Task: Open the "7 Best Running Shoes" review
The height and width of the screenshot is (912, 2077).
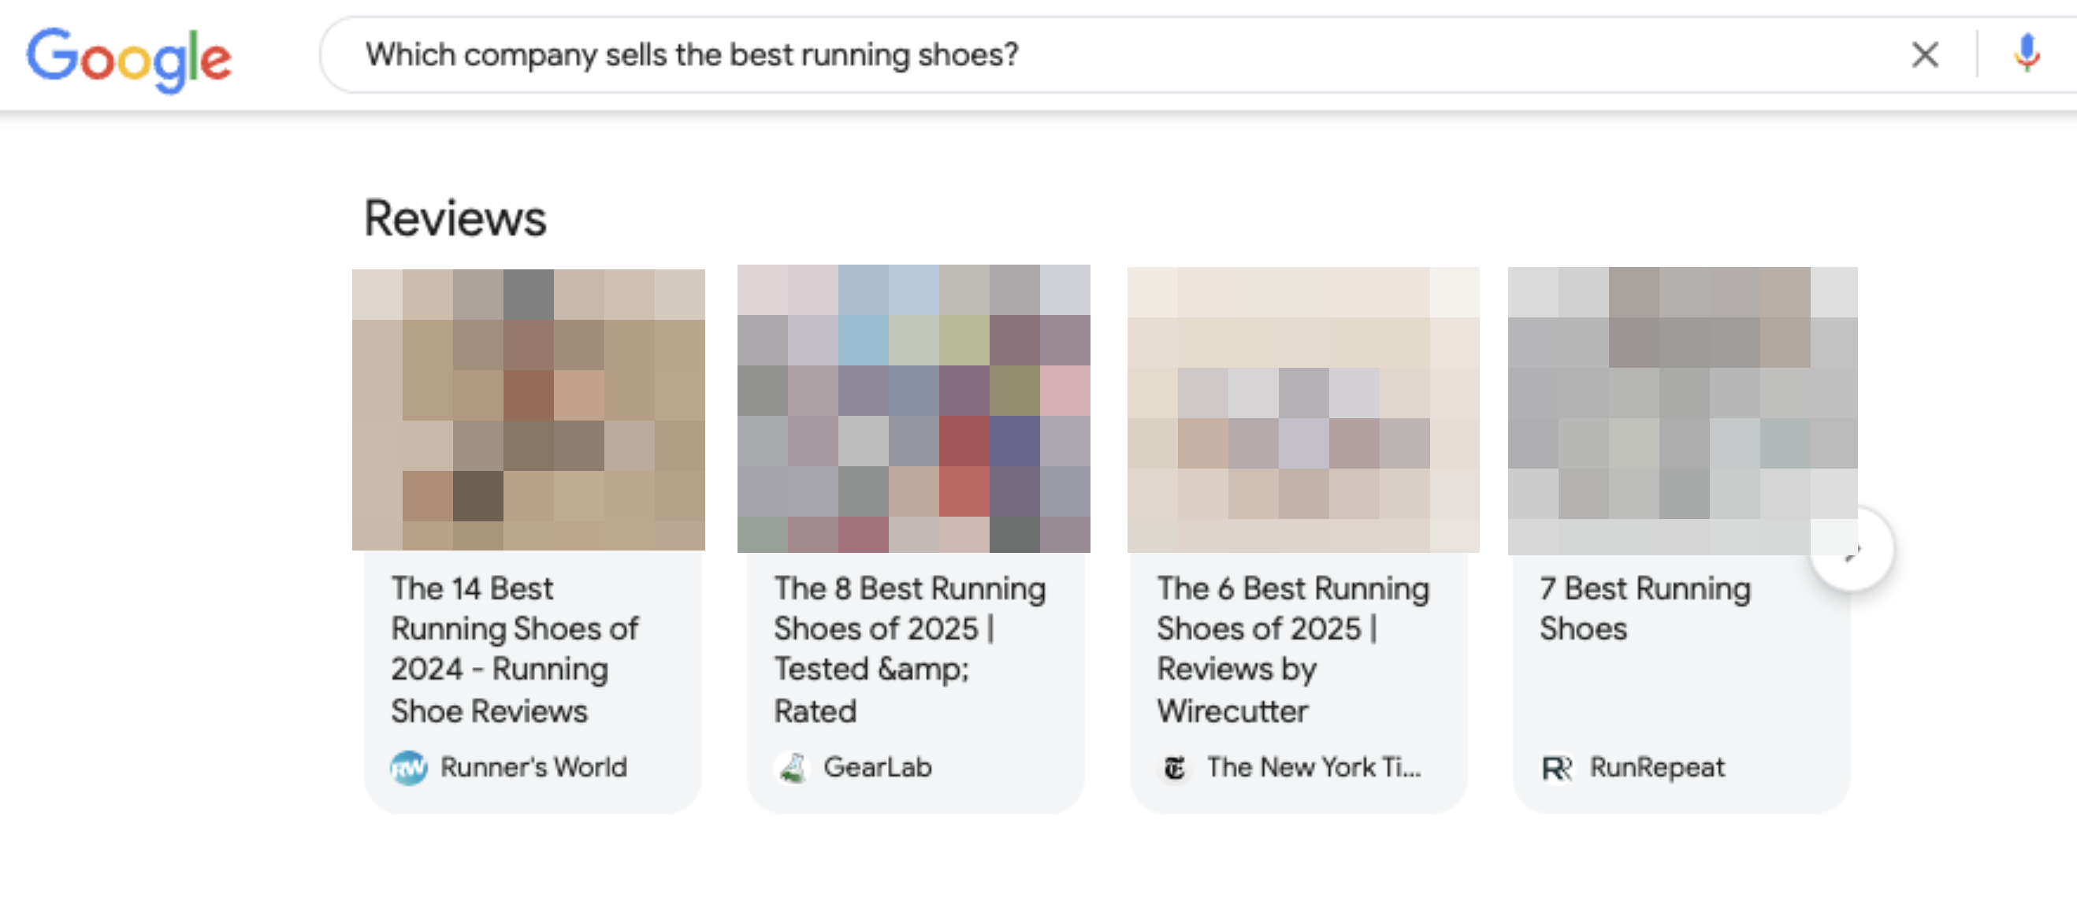Action: coord(1645,608)
